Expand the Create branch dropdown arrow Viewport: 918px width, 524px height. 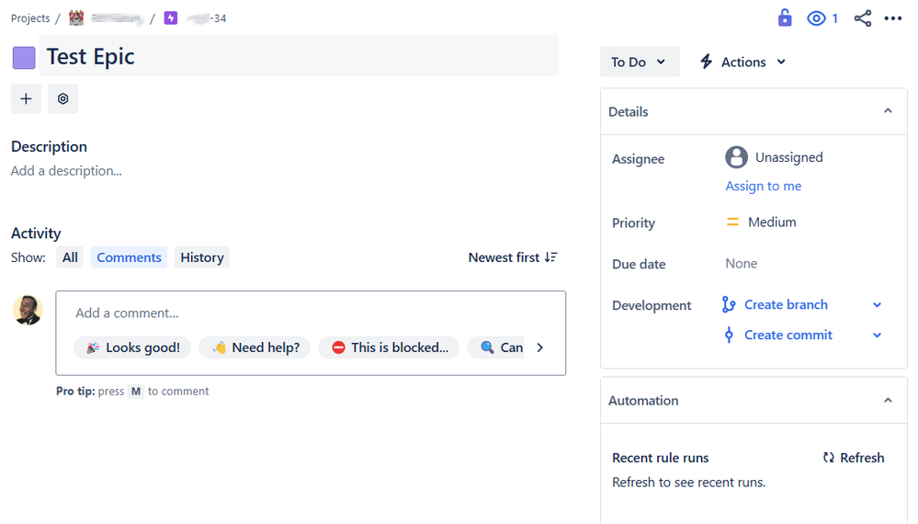[877, 305]
